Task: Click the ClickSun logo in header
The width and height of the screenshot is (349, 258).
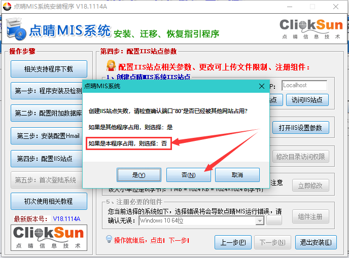Action: coord(310,28)
